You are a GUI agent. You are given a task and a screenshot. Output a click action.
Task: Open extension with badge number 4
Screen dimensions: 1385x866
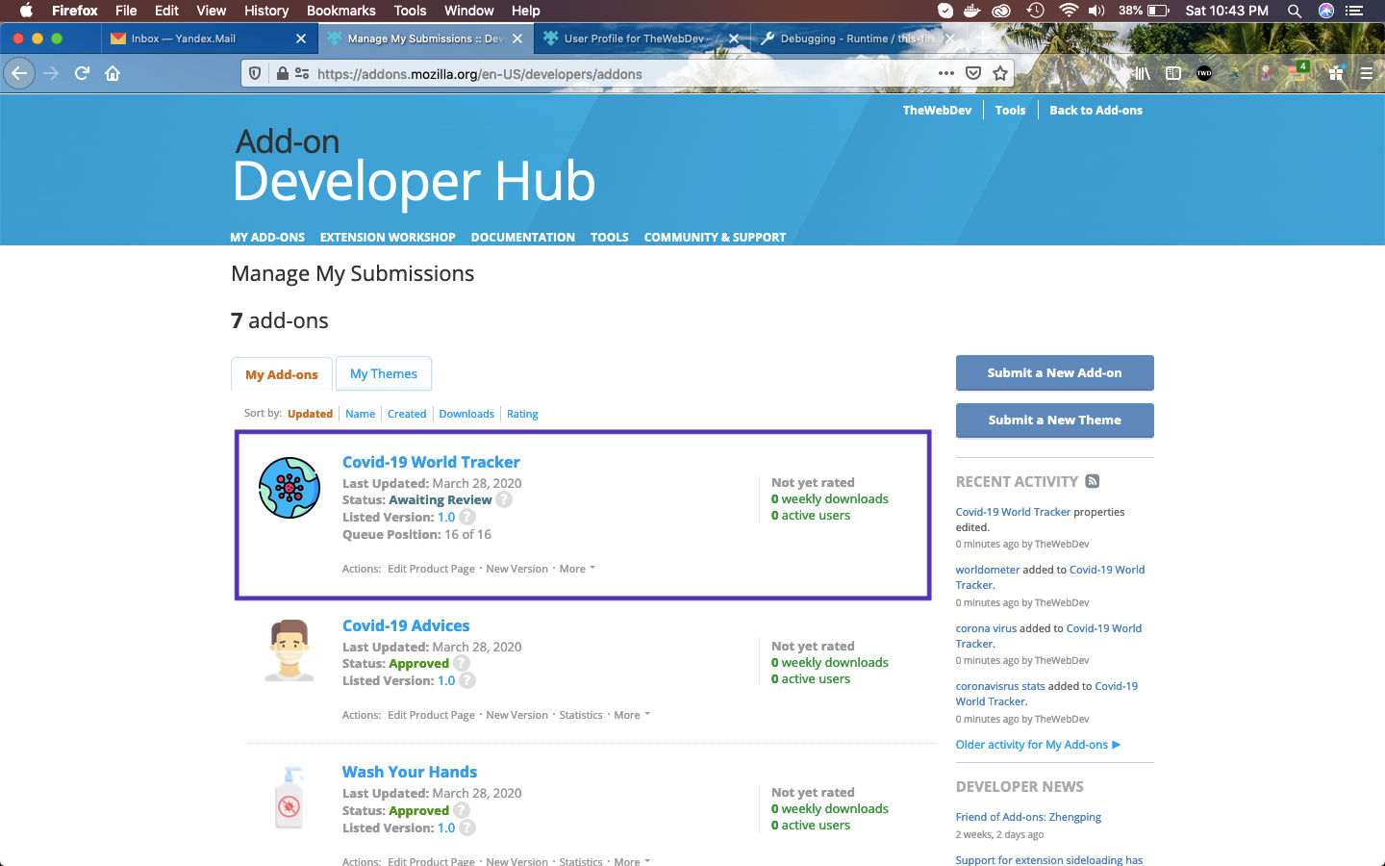(x=1298, y=72)
